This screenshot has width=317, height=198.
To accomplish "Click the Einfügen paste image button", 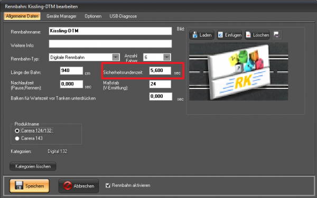I will (229, 35).
